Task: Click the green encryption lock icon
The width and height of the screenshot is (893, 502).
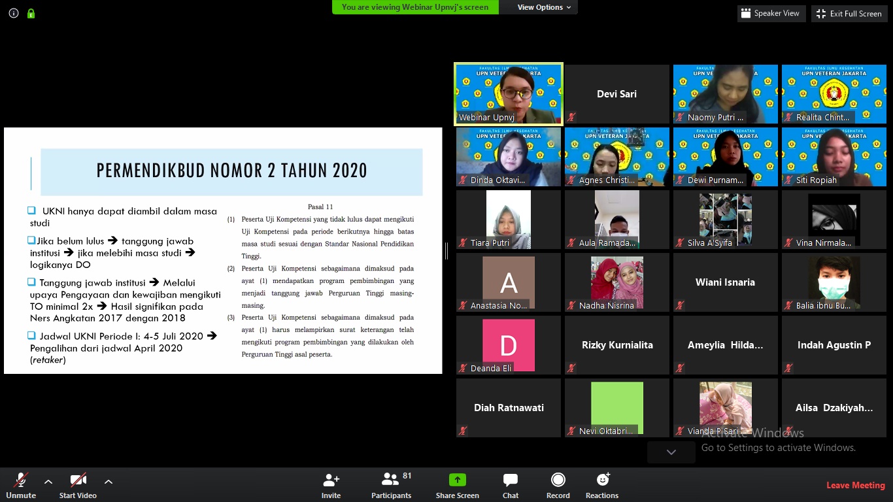Action: [x=31, y=13]
